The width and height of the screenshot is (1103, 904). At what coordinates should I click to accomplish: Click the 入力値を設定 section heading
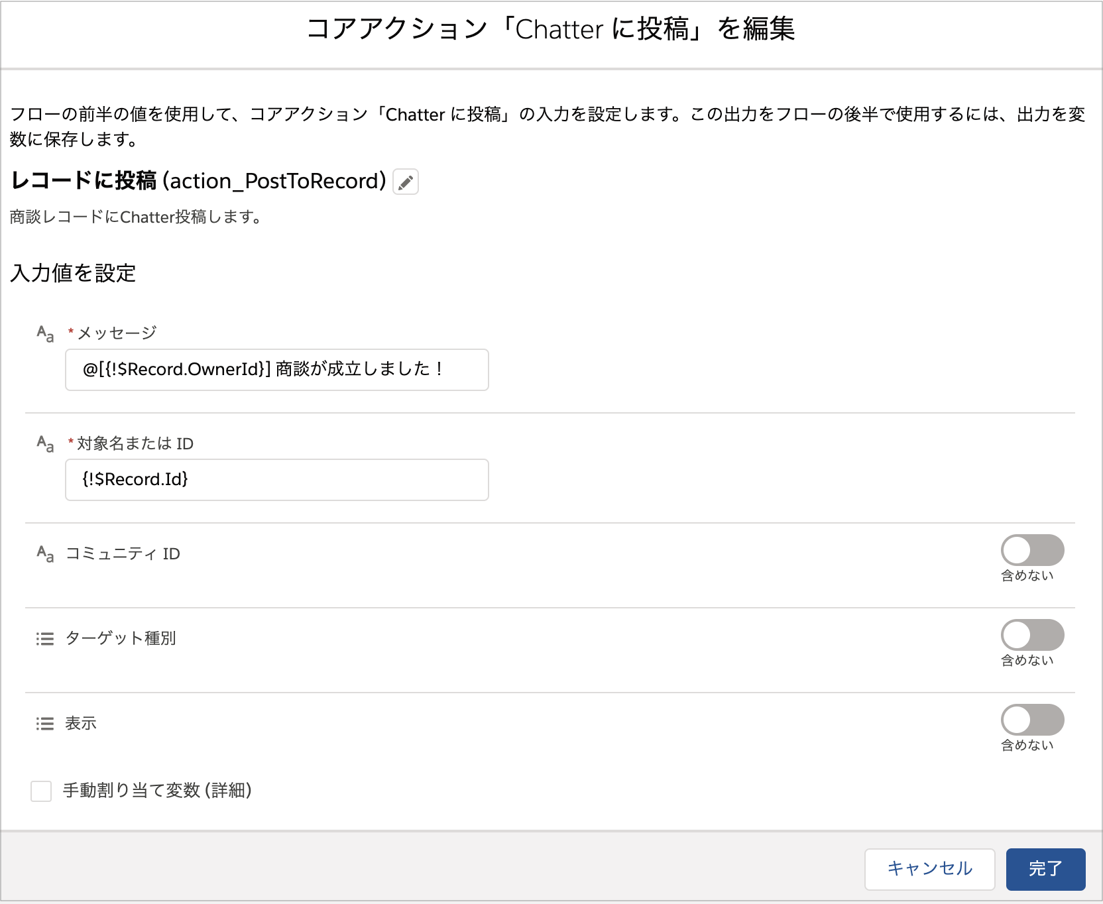point(73,273)
